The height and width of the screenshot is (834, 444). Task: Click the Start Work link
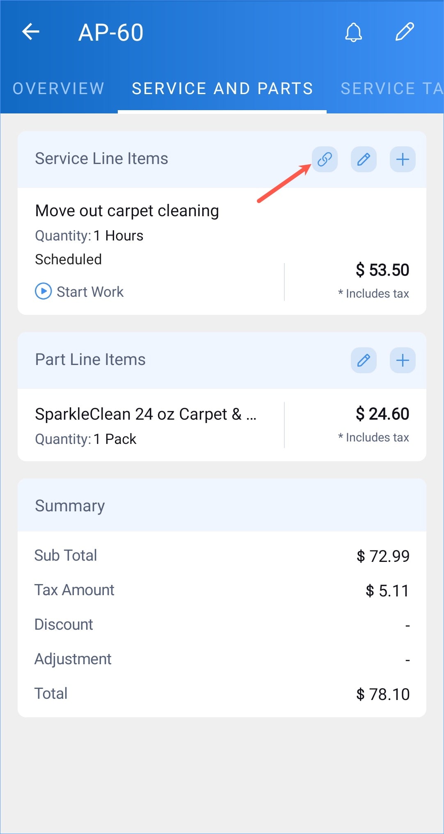(90, 291)
